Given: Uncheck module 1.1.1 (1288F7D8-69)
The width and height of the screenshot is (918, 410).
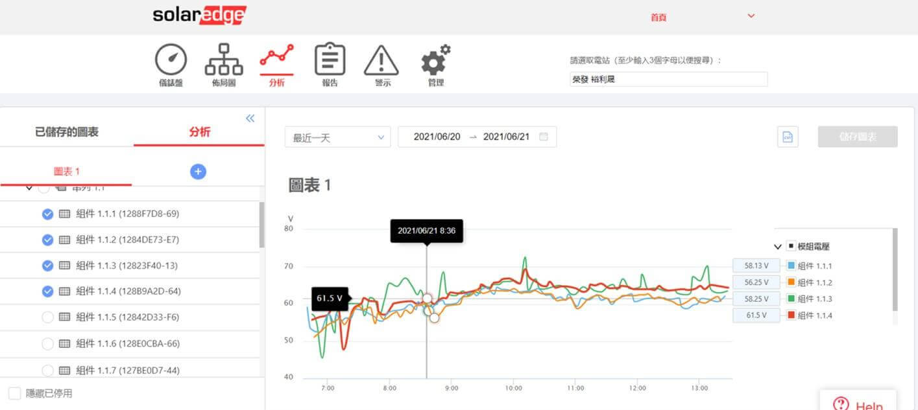Looking at the screenshot, I should [x=47, y=214].
